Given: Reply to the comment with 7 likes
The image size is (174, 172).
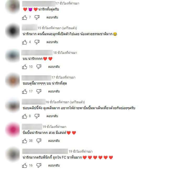Looking at the screenshot, I should click(52, 17).
